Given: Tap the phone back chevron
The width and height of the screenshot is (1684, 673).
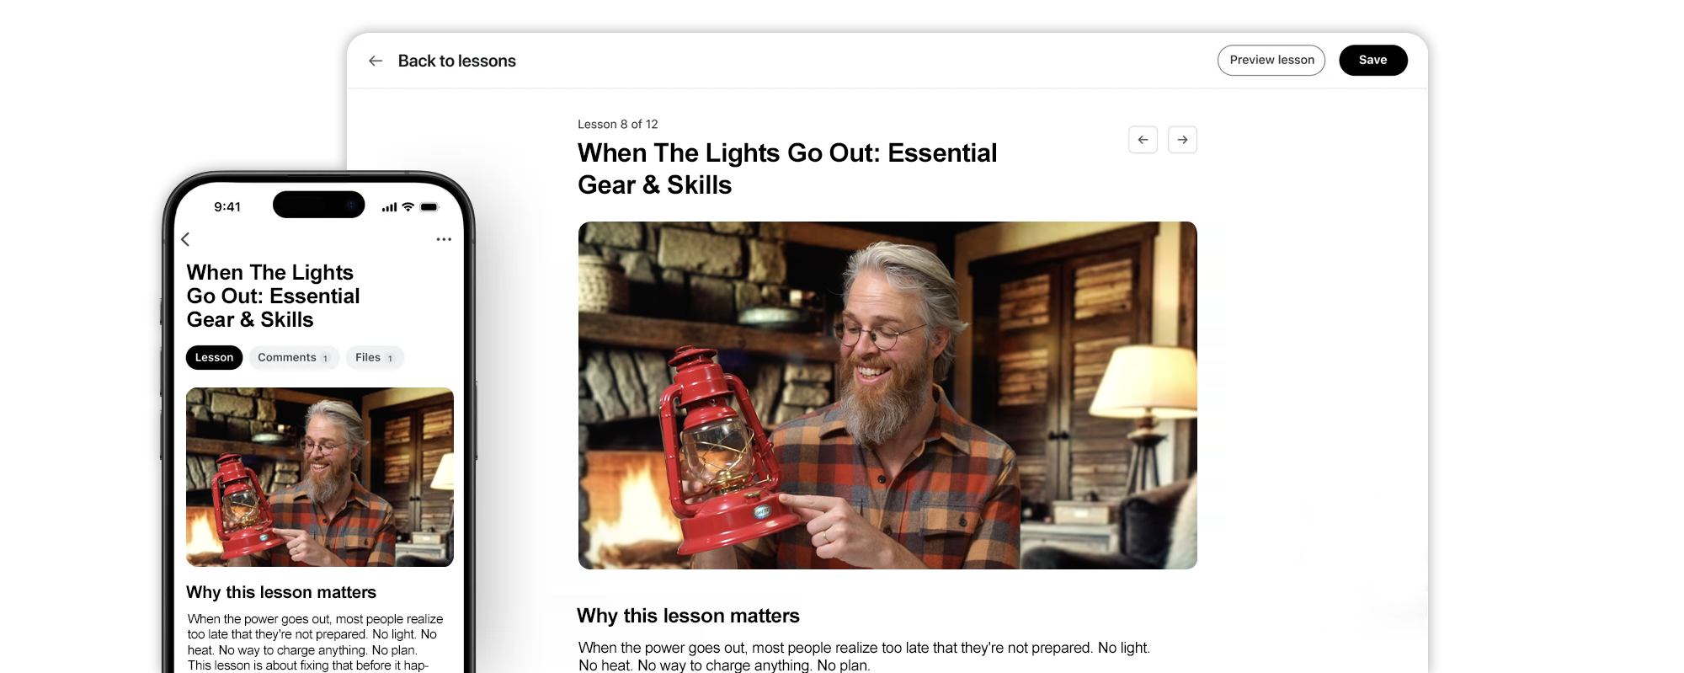Looking at the screenshot, I should 185,239.
